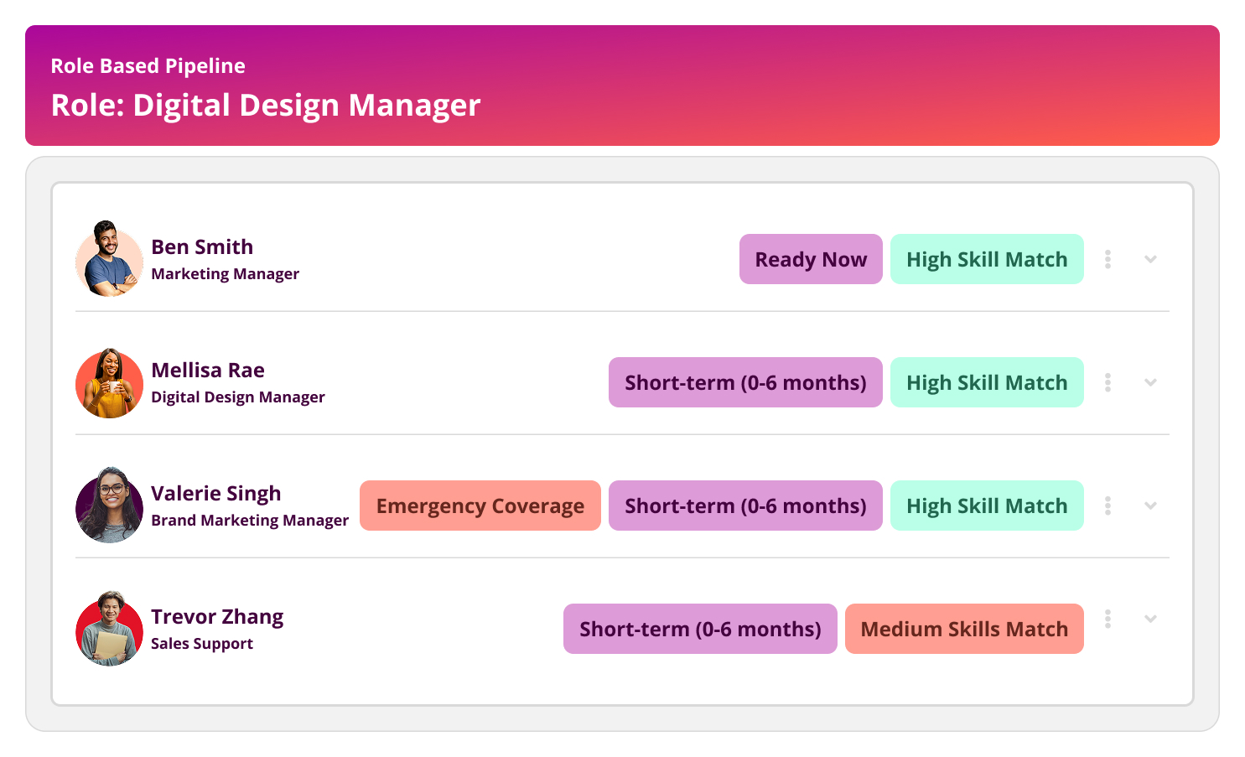This screenshot has width=1245, height=757.
Task: Click the Role: Digital Design Manager header title
Action: tap(266, 106)
